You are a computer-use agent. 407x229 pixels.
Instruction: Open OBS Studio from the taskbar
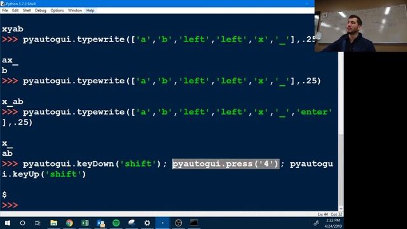click(x=178, y=223)
